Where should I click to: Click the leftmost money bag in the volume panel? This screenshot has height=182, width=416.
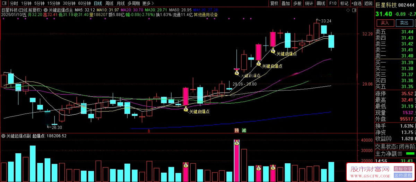click(185, 165)
